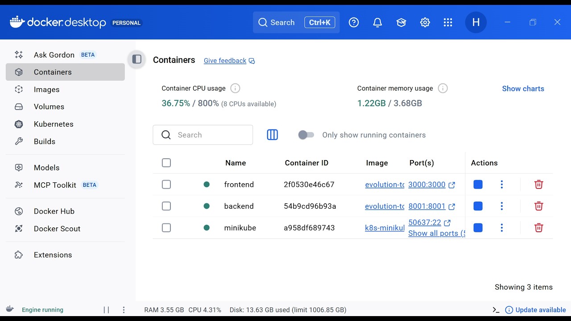Click the backend running status dot
Viewport: 571px width, 321px height.
[x=207, y=206]
